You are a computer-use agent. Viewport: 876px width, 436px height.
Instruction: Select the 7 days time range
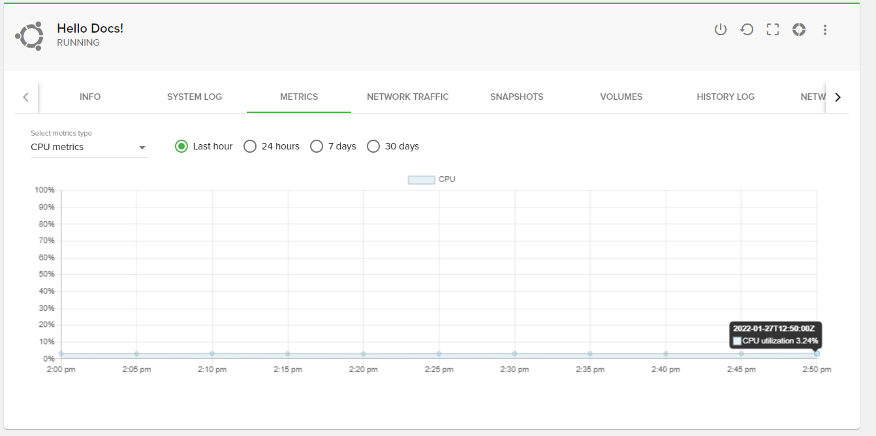point(317,146)
